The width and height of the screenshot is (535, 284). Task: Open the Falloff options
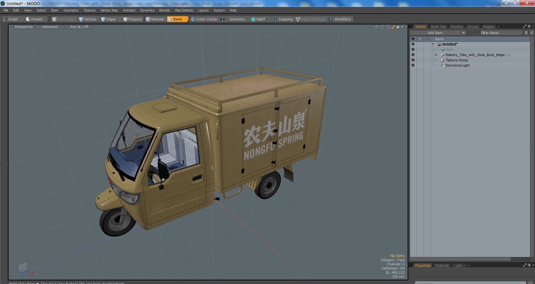pos(258,19)
